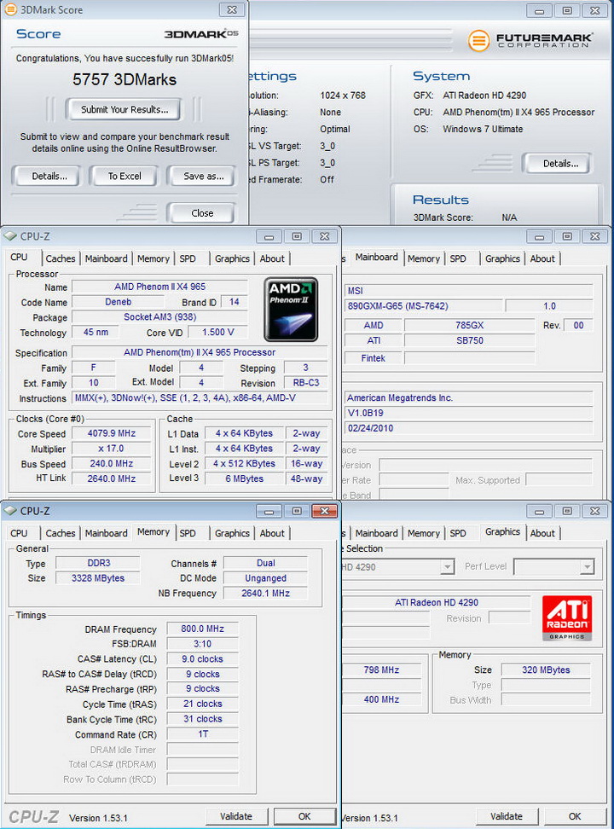
Task: Click Validate in Graphics CPU-Z window
Action: [506, 816]
